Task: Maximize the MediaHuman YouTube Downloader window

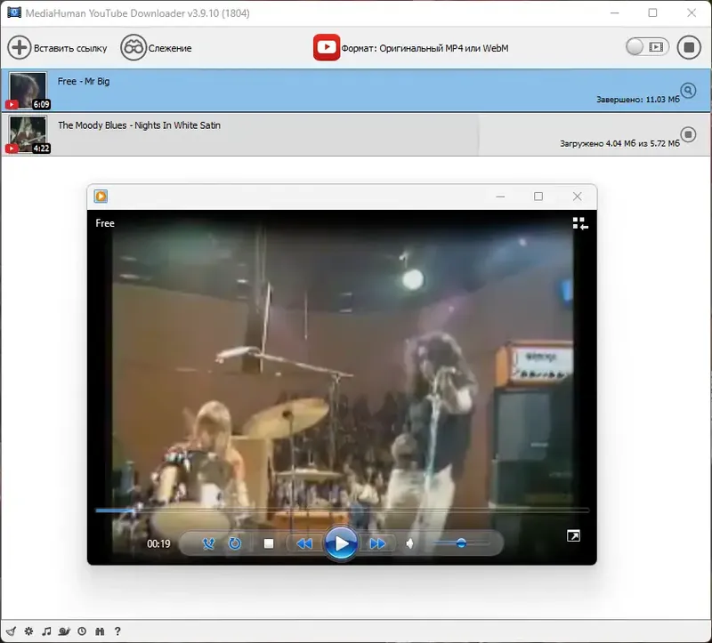Action: [x=652, y=12]
